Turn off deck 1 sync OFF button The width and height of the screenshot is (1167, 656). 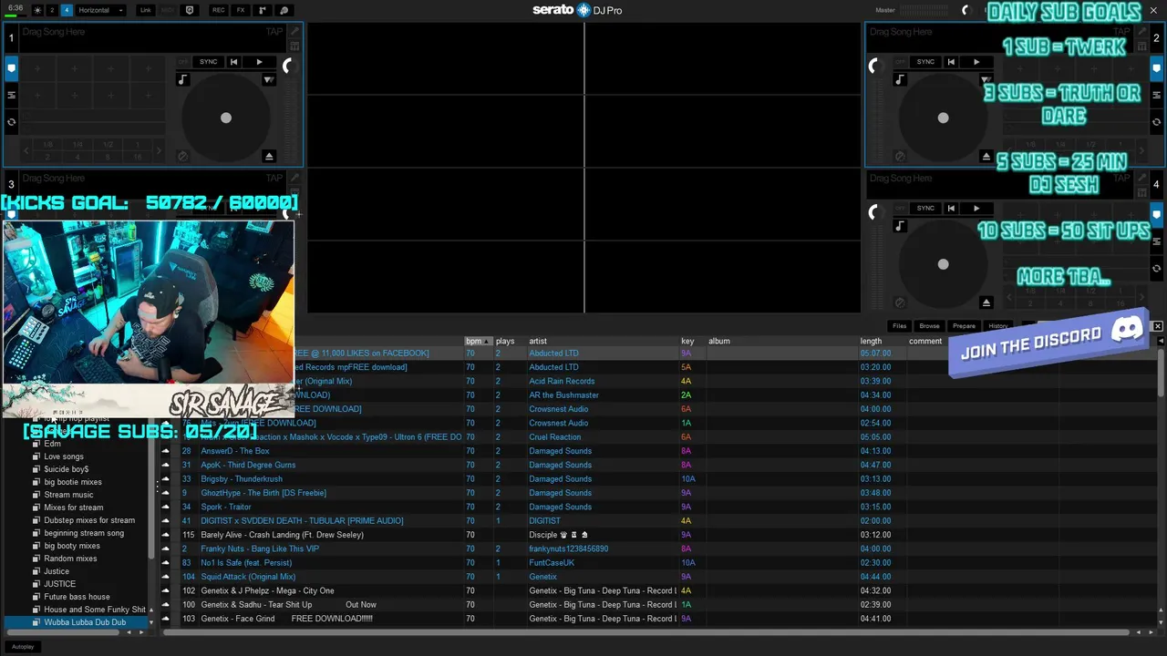point(182,62)
